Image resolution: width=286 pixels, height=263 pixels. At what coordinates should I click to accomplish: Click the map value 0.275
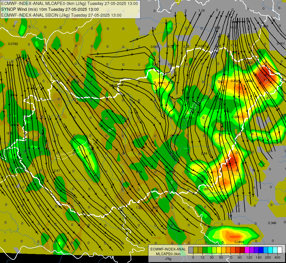pyautogui.click(x=188, y=118)
